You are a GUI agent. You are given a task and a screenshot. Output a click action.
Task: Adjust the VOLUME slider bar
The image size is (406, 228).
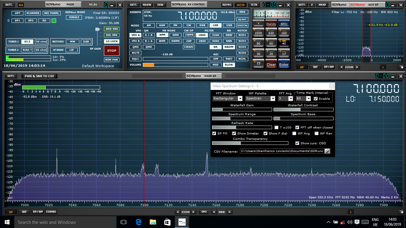click(176, 65)
